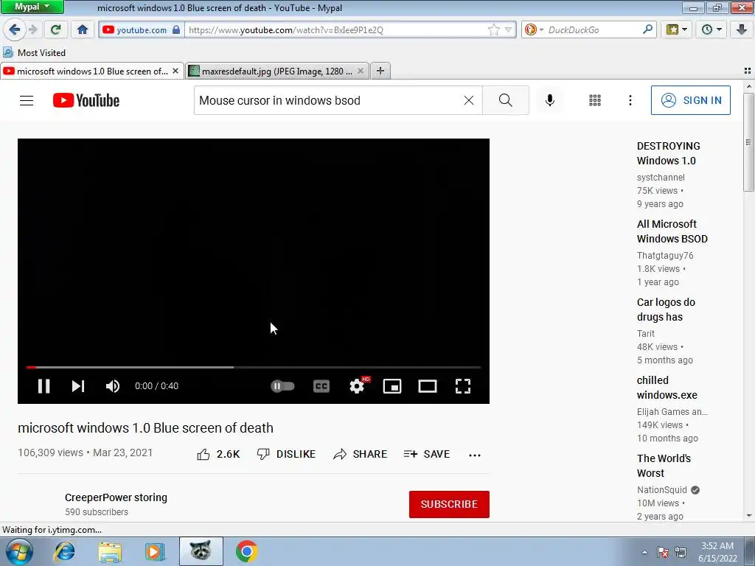Click the SIGN IN button
The height and width of the screenshot is (566, 755).
pyautogui.click(x=690, y=100)
